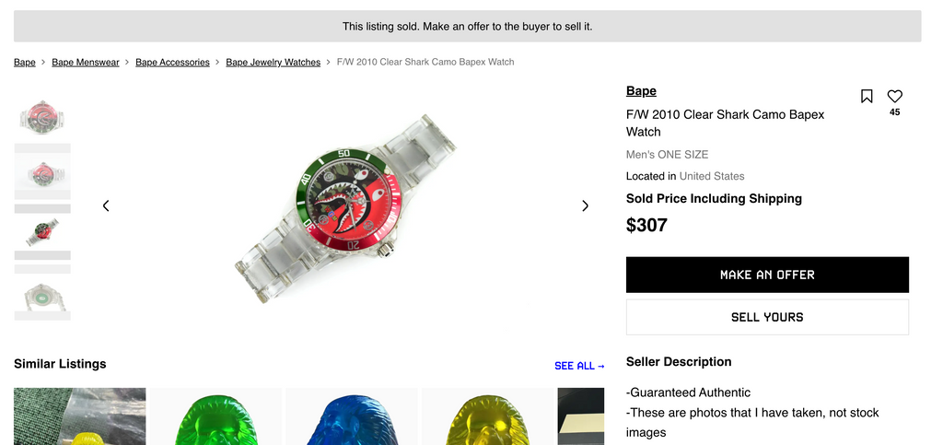This screenshot has width=943, height=445.
Task: Save listing with the bookmark icon
Action: pyautogui.click(x=866, y=96)
